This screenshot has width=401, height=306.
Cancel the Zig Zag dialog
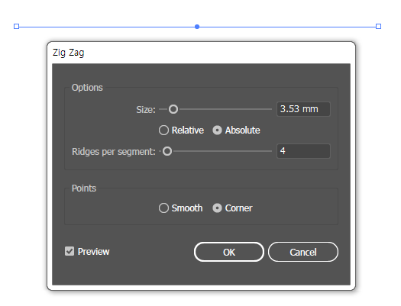tap(303, 252)
